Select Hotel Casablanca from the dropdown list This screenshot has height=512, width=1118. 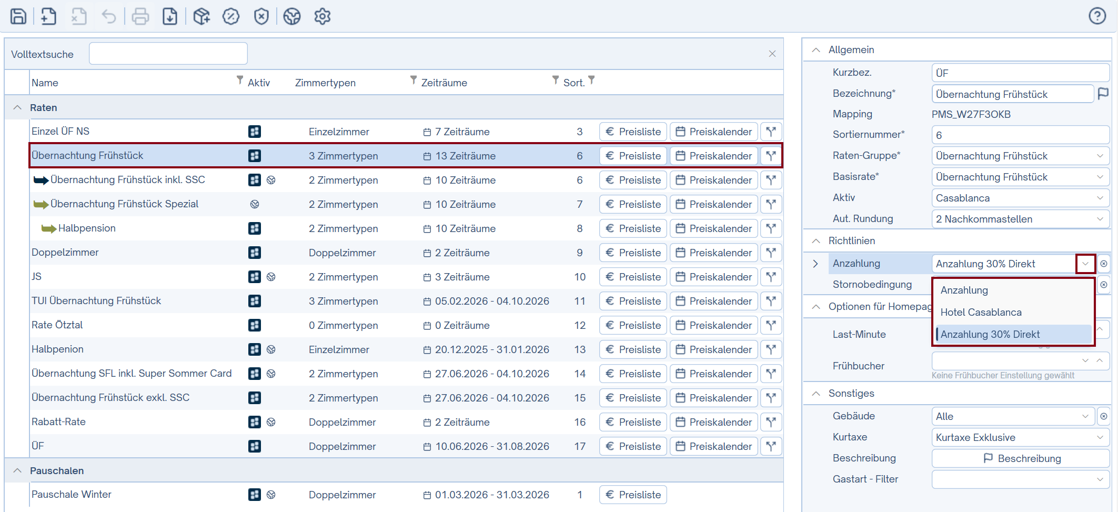[x=981, y=312]
